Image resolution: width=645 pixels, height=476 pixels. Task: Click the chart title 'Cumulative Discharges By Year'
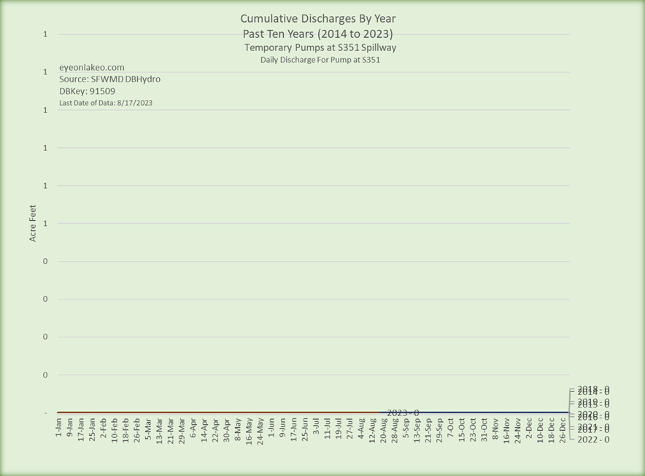(318, 18)
